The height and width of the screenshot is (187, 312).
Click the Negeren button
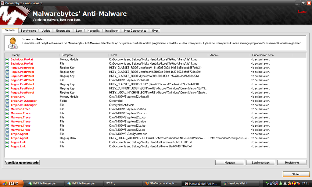230,163
